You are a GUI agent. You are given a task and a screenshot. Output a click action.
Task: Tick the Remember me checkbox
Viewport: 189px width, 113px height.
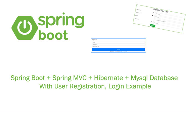92,46
